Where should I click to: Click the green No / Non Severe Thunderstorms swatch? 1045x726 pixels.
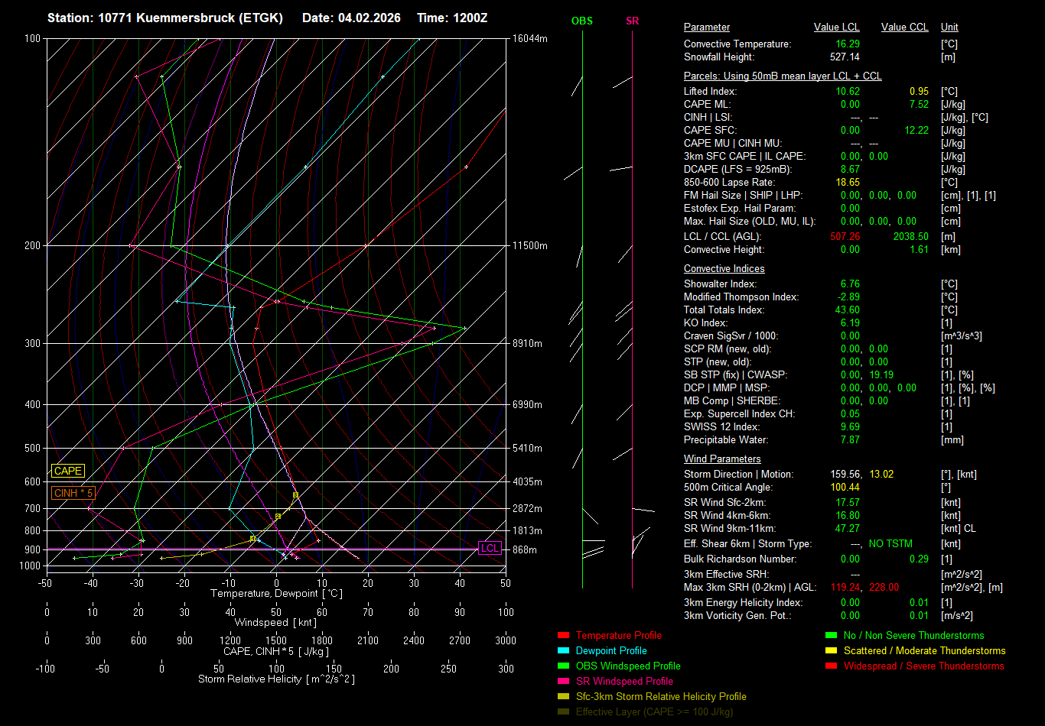(831, 636)
